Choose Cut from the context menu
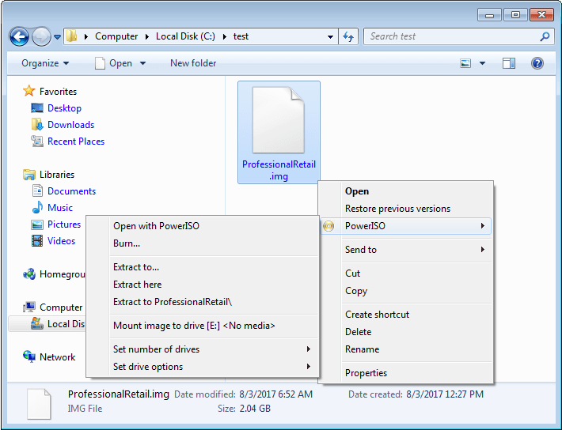This screenshot has width=562, height=430. click(406, 273)
